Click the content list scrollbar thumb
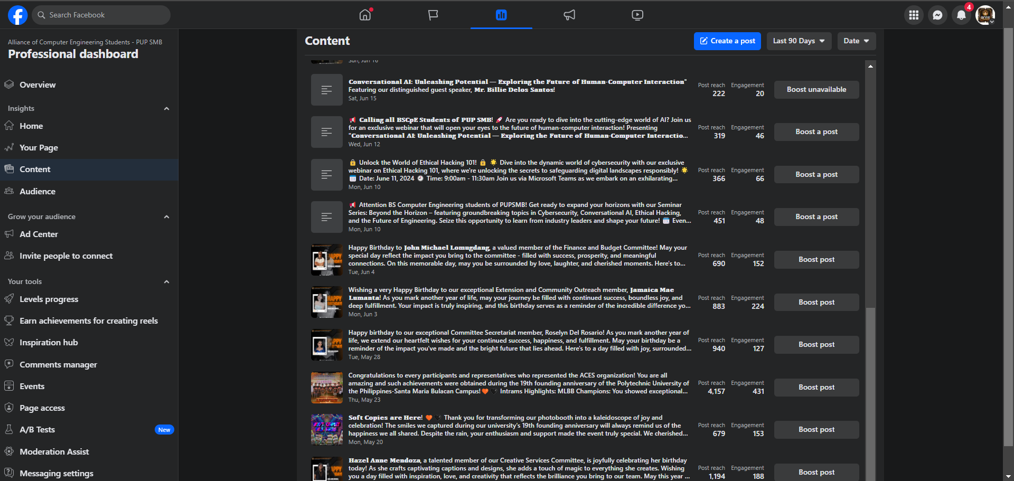 pos(870,393)
